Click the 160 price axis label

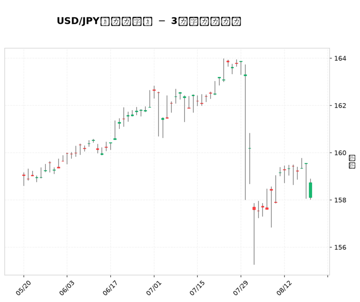coord(340,153)
